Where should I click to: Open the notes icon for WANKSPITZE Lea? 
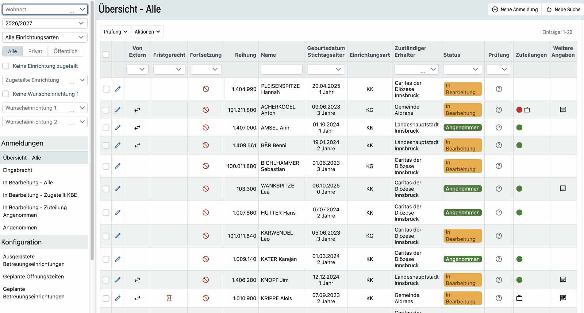coord(563,188)
